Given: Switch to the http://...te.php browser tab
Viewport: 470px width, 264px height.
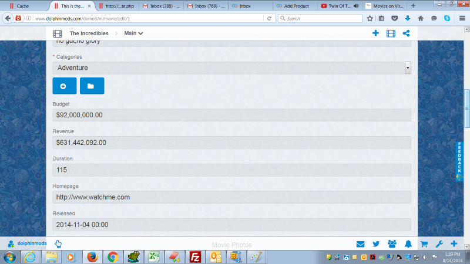Looking at the screenshot, I should pyautogui.click(x=117, y=6).
